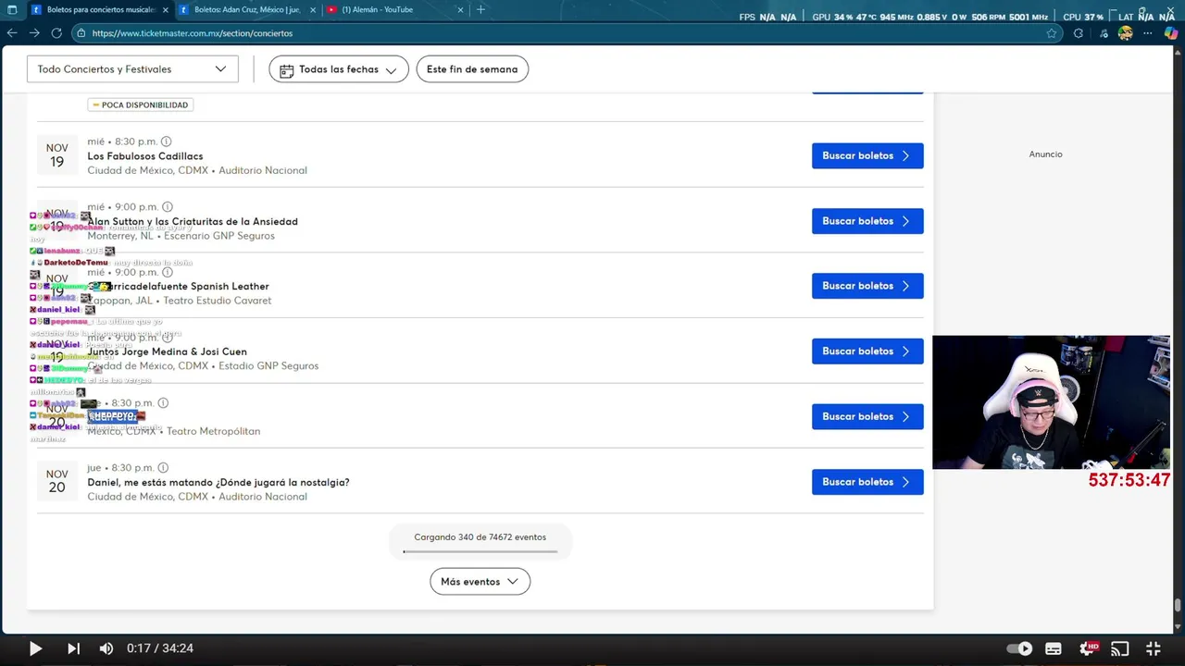Info icon beside Spanish Leather 9:00 p.m.
The image size is (1185, 666).
[x=168, y=272]
